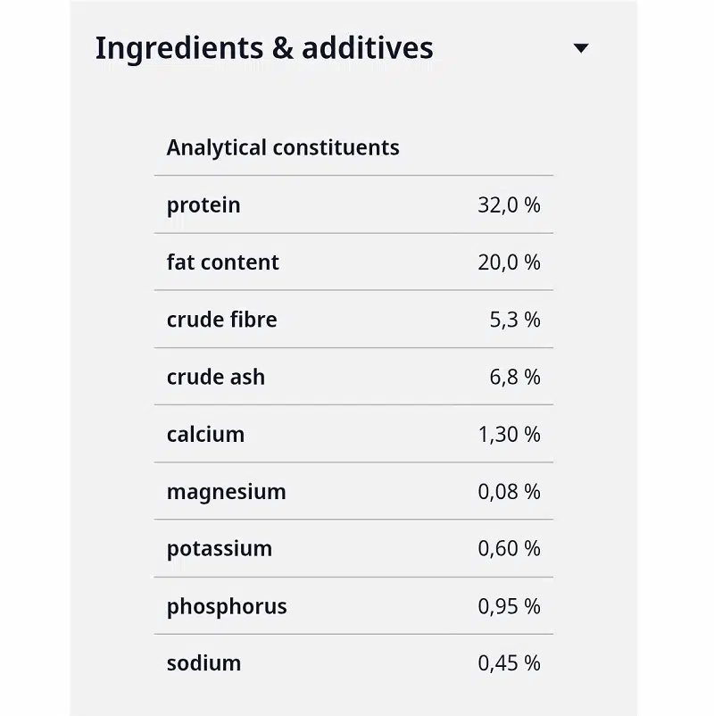Click the sodium row label
This screenshot has width=714, height=716.
(x=203, y=663)
